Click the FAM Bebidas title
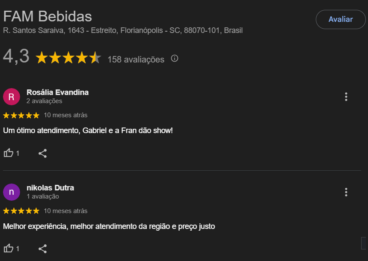 click(x=47, y=16)
